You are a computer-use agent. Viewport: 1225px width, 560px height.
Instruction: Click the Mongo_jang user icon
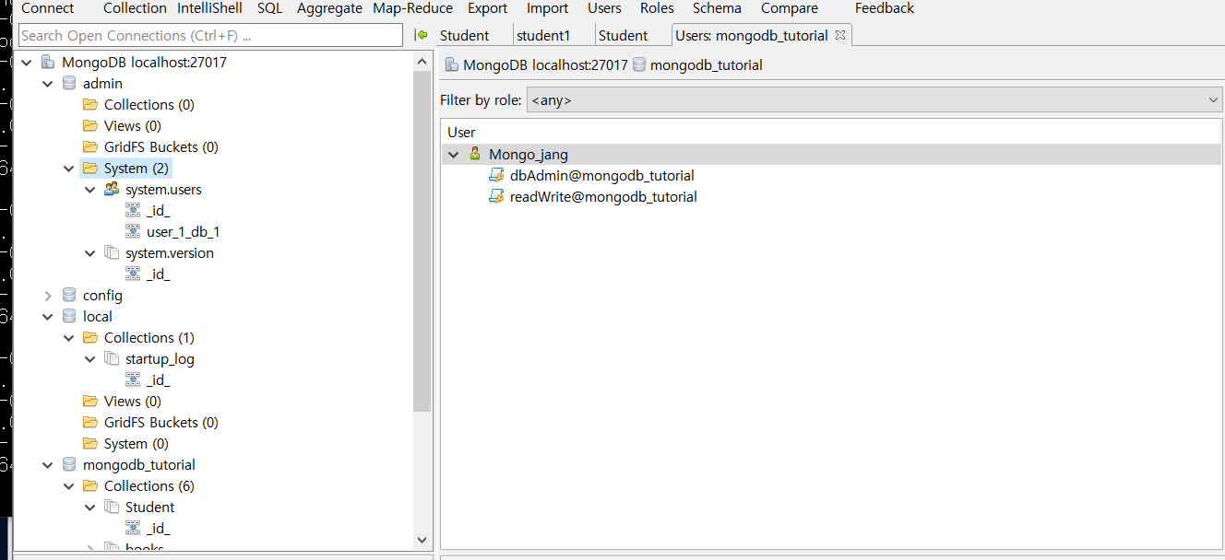[x=474, y=154]
